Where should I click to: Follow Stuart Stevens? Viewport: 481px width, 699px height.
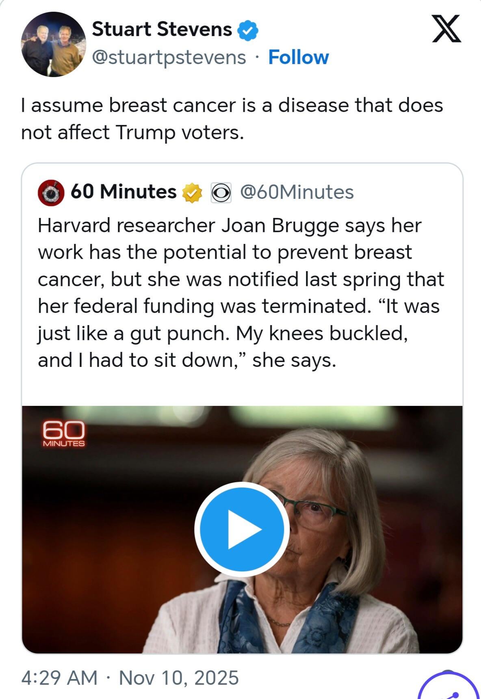298,57
